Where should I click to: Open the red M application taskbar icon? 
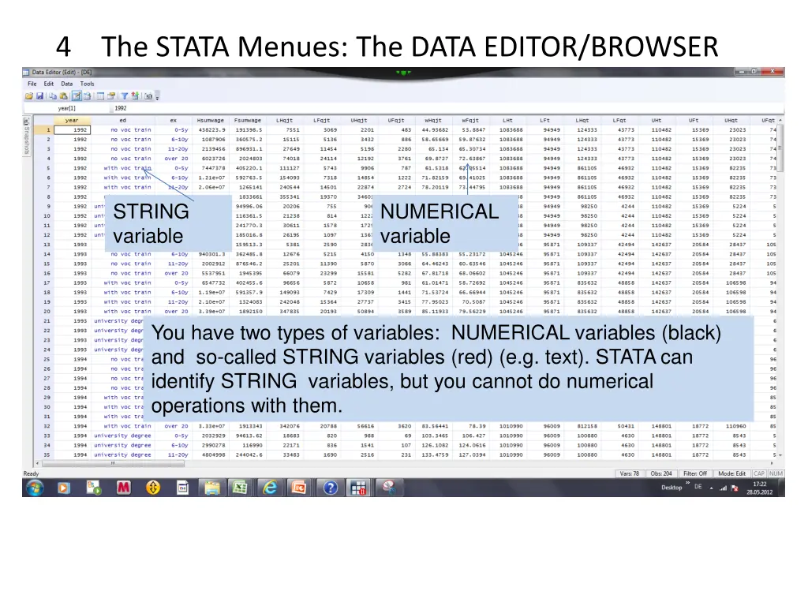click(x=123, y=488)
